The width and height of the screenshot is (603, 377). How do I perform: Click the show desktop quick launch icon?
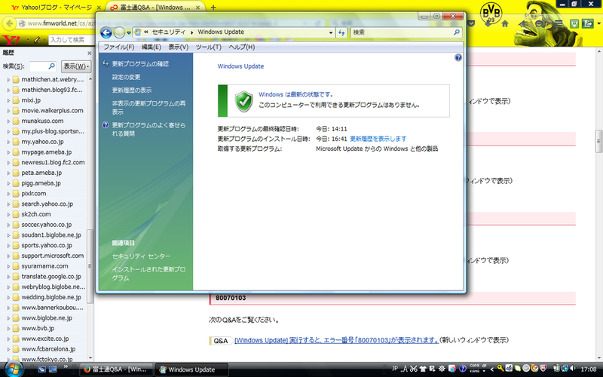(53, 369)
